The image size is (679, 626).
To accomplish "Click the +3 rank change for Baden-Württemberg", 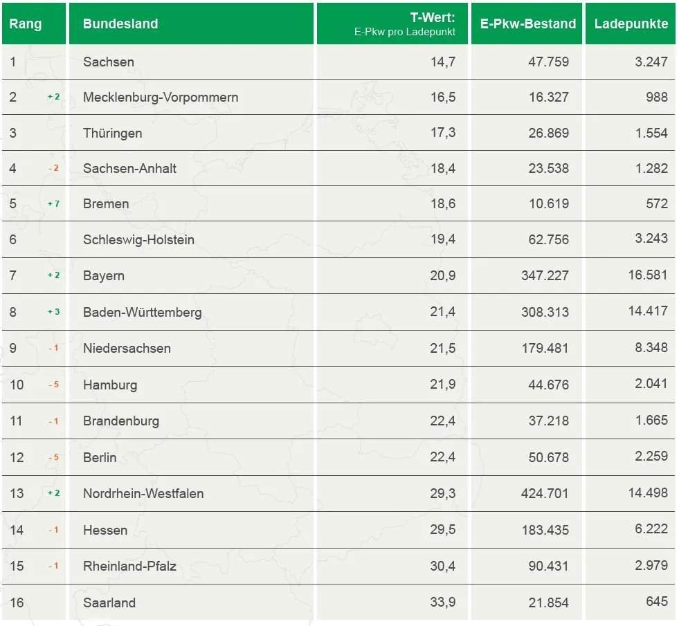I will click(x=53, y=312).
